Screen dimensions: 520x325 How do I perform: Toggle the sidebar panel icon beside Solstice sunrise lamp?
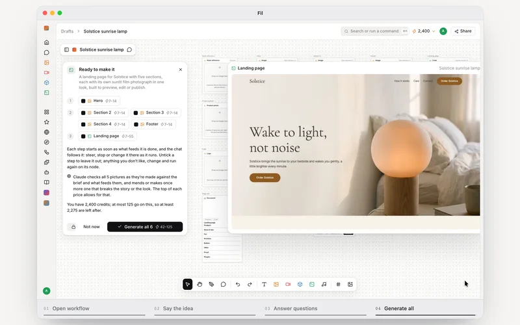pyautogui.click(x=66, y=50)
